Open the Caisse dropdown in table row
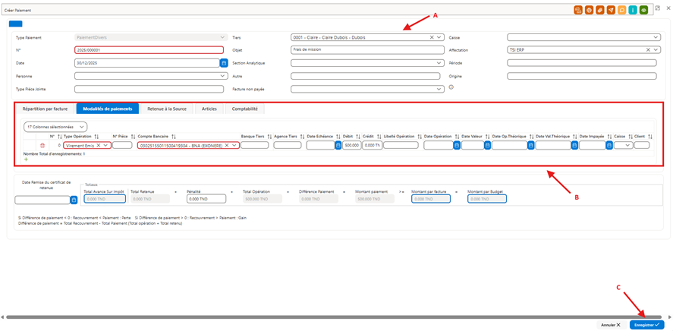673x331 pixels. 623,146
